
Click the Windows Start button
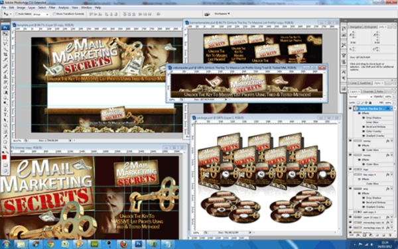pos(6,244)
